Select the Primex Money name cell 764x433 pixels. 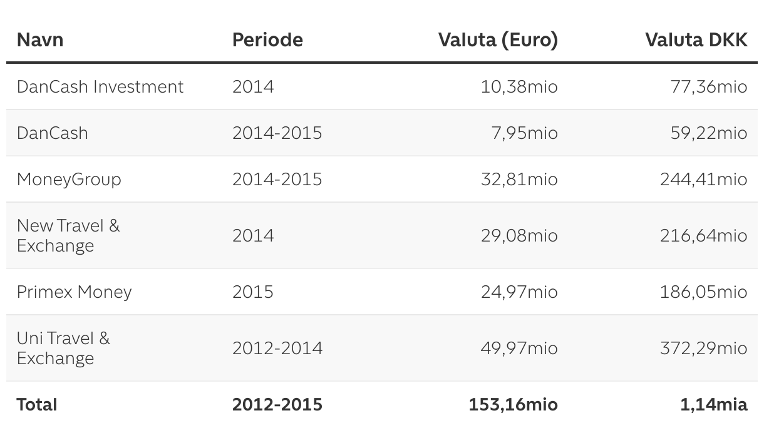[74, 292]
